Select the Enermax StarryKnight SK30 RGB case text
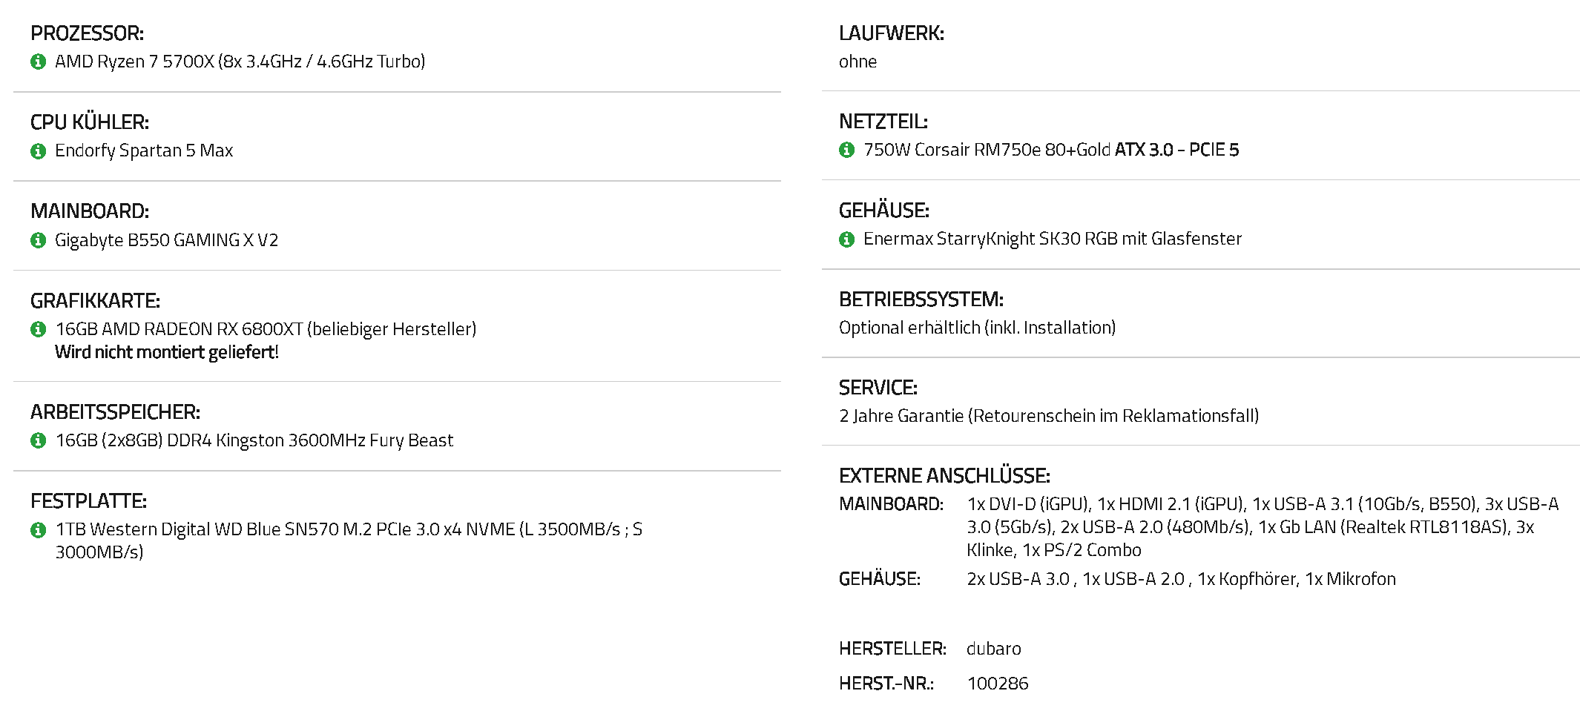The height and width of the screenshot is (711, 1580). 1053,239
